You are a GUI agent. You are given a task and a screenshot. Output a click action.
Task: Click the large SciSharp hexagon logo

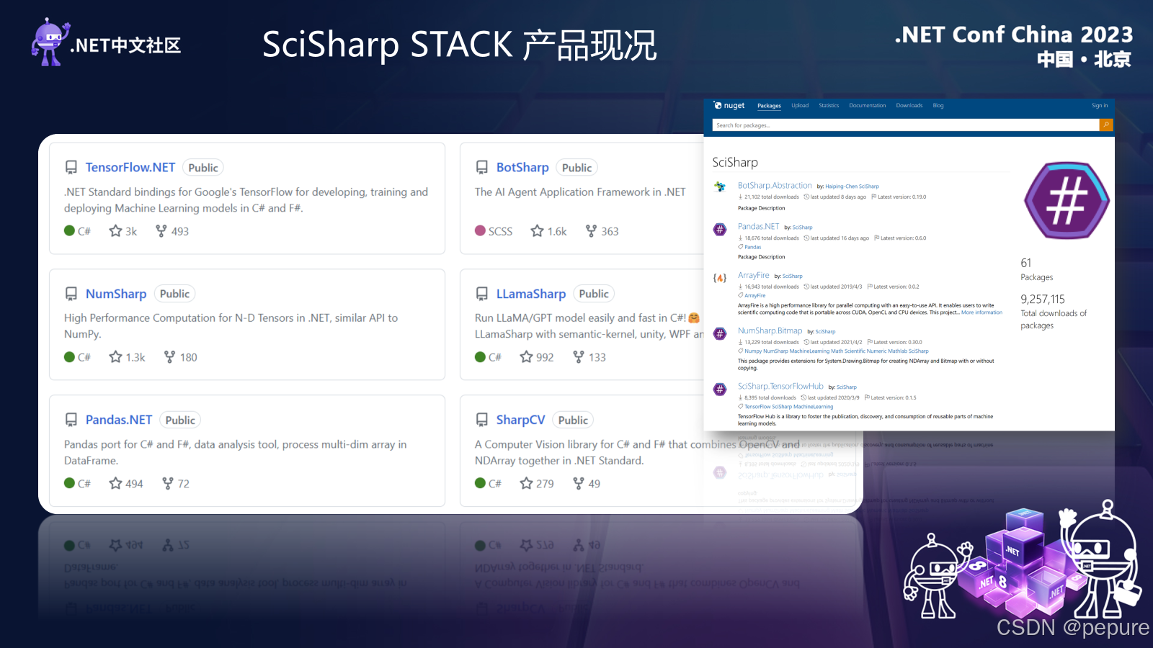[x=1067, y=200]
